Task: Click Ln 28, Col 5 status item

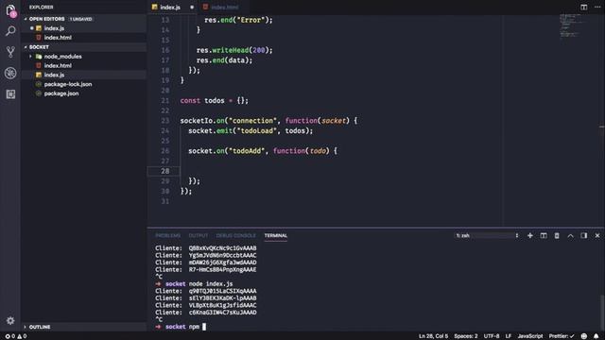Action: coord(434,336)
